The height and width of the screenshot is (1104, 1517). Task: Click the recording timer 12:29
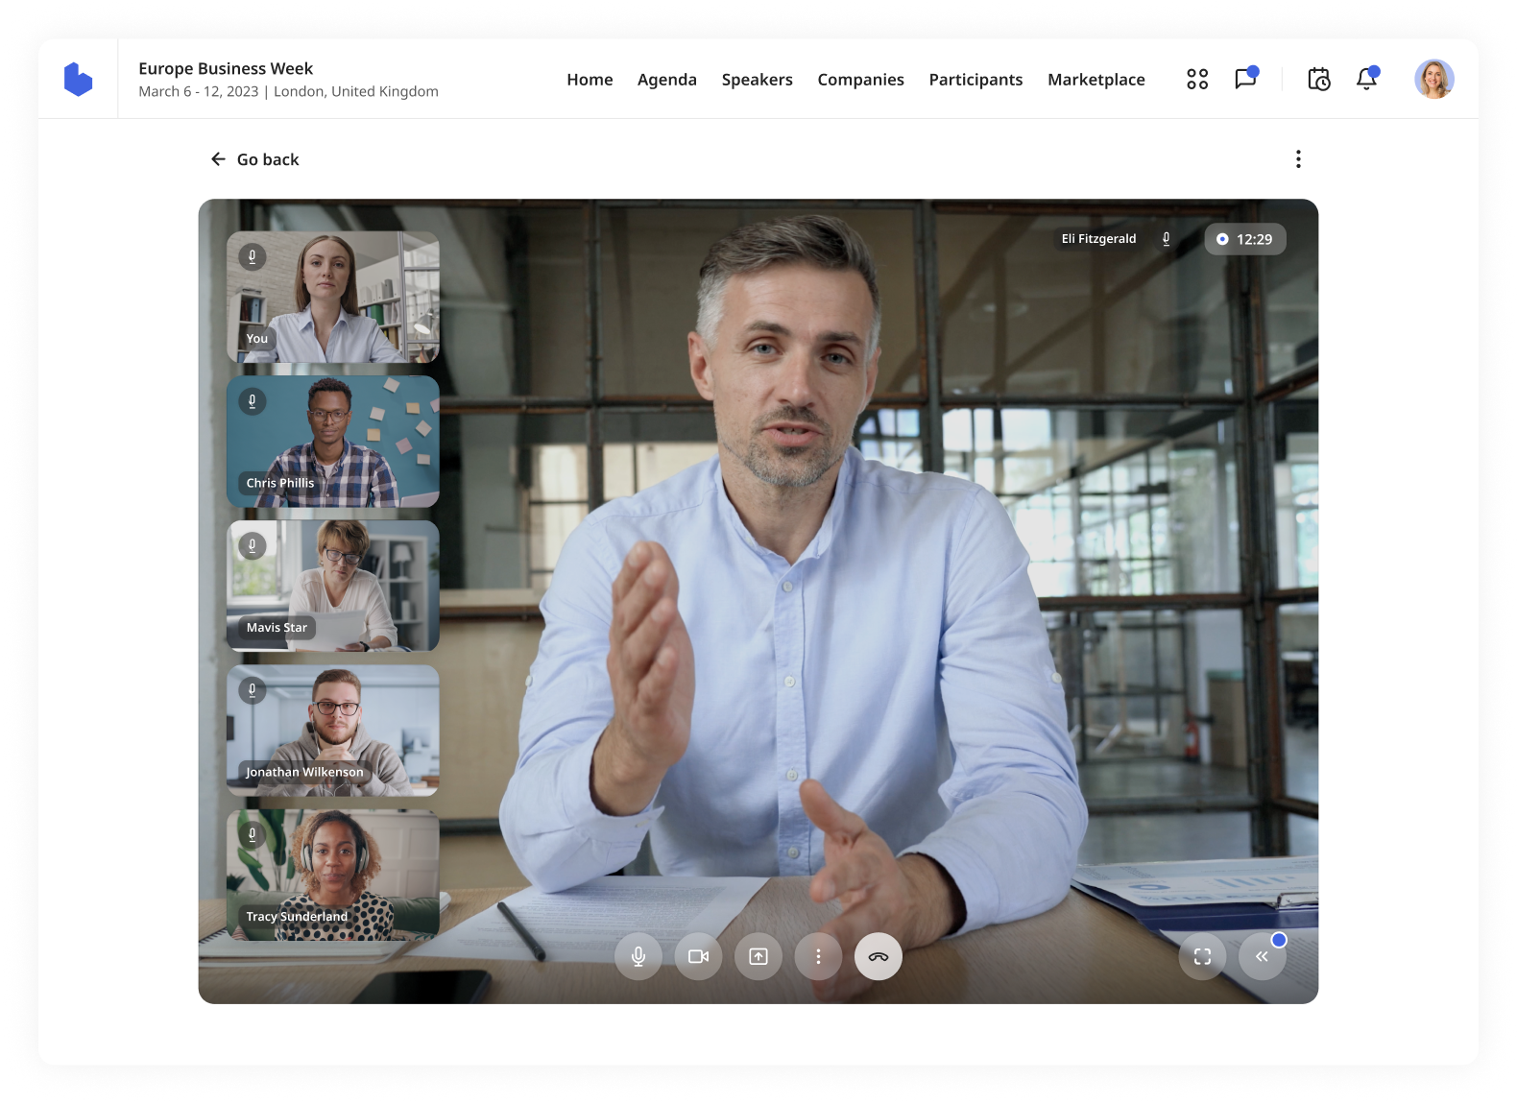click(1245, 239)
